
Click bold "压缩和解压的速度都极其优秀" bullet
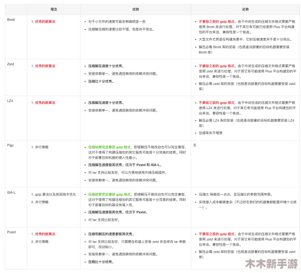click(x=111, y=234)
